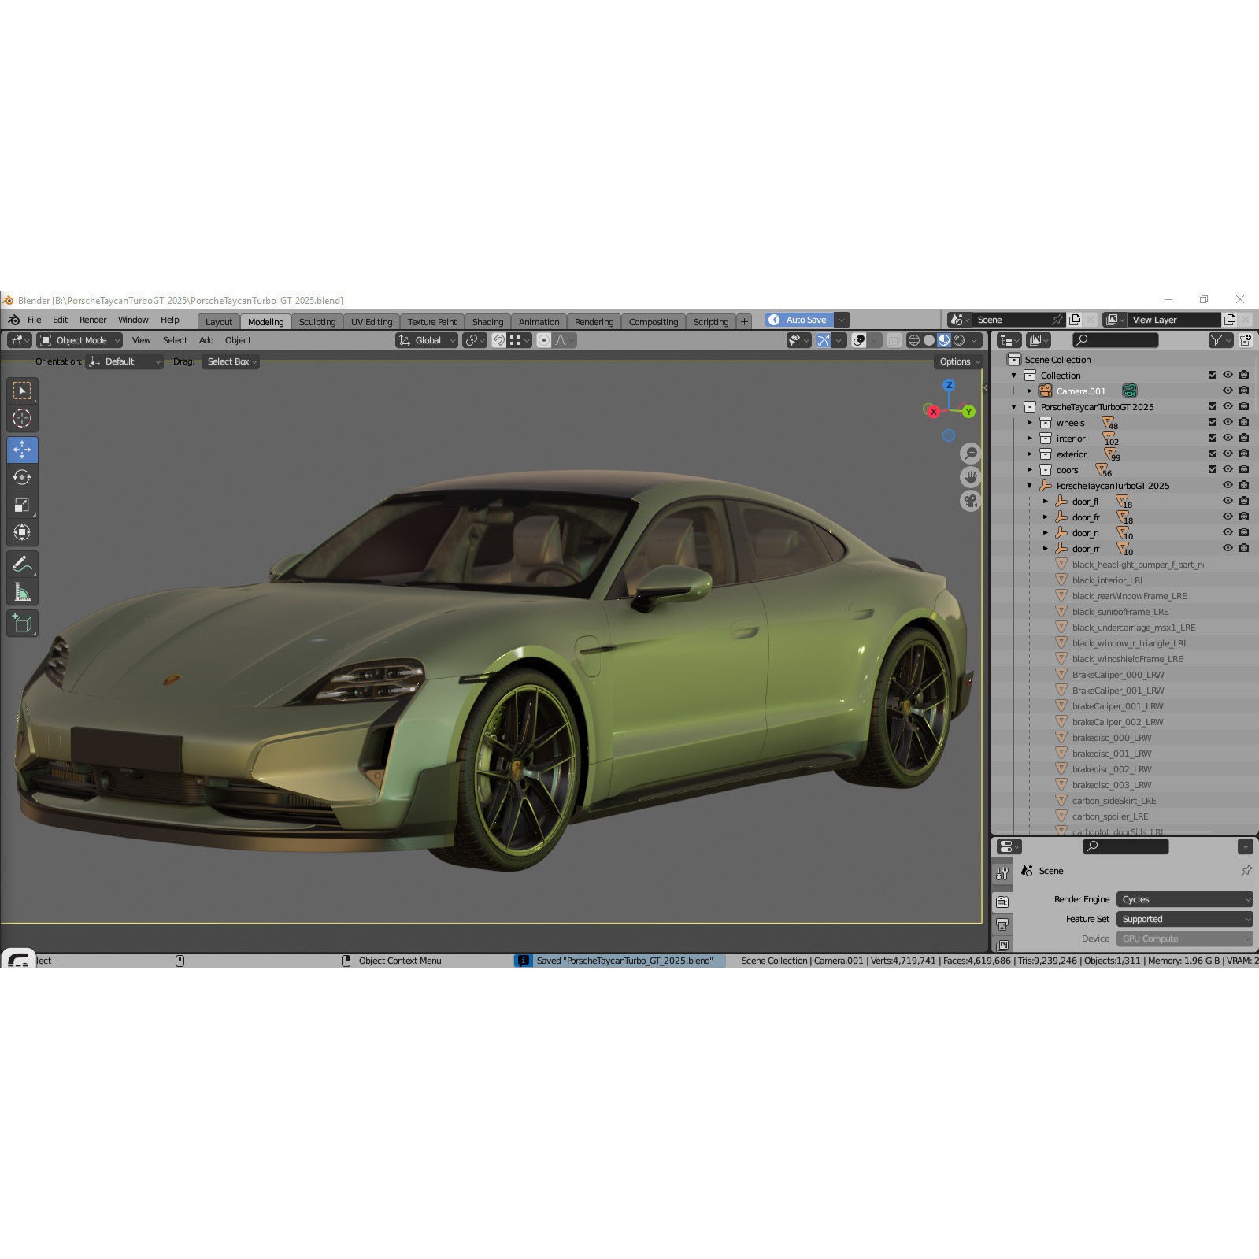Toggle viewport overlays button

(859, 340)
